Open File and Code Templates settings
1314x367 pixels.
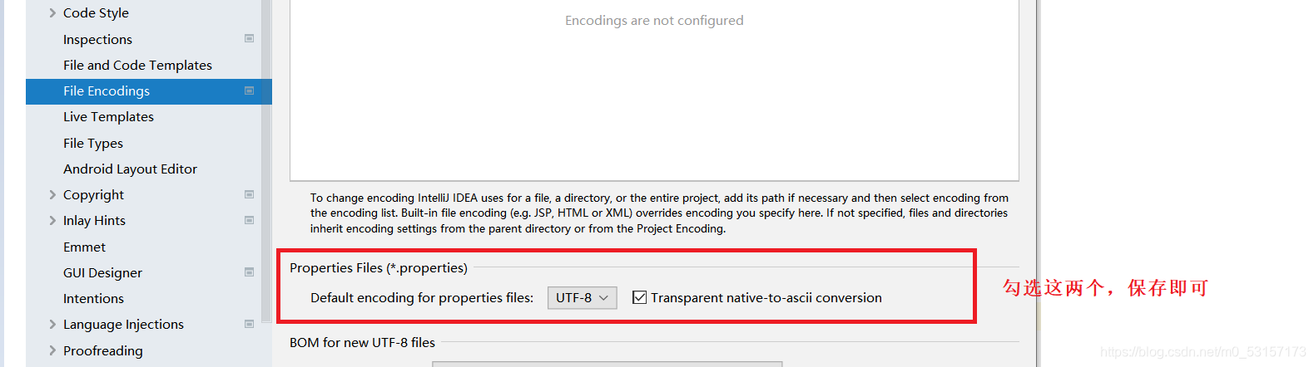point(137,65)
